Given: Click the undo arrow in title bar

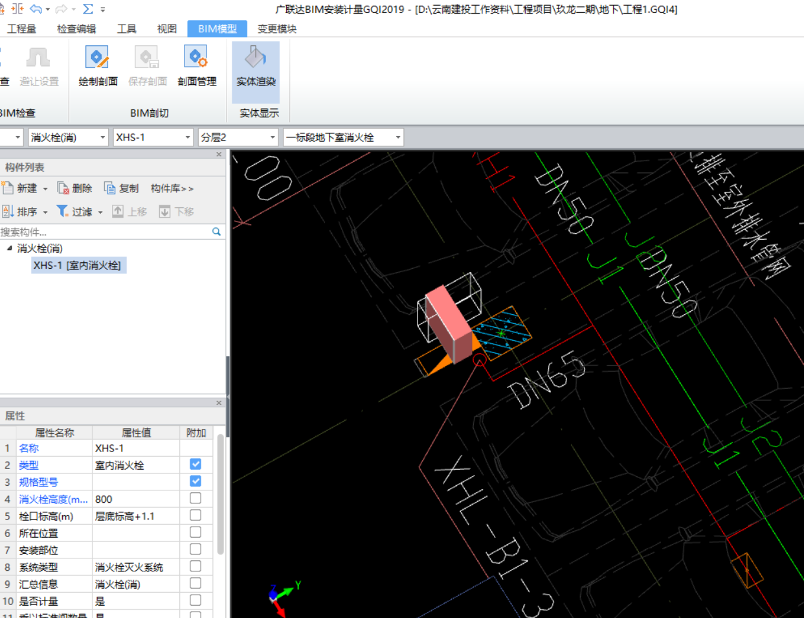Looking at the screenshot, I should click(x=36, y=9).
